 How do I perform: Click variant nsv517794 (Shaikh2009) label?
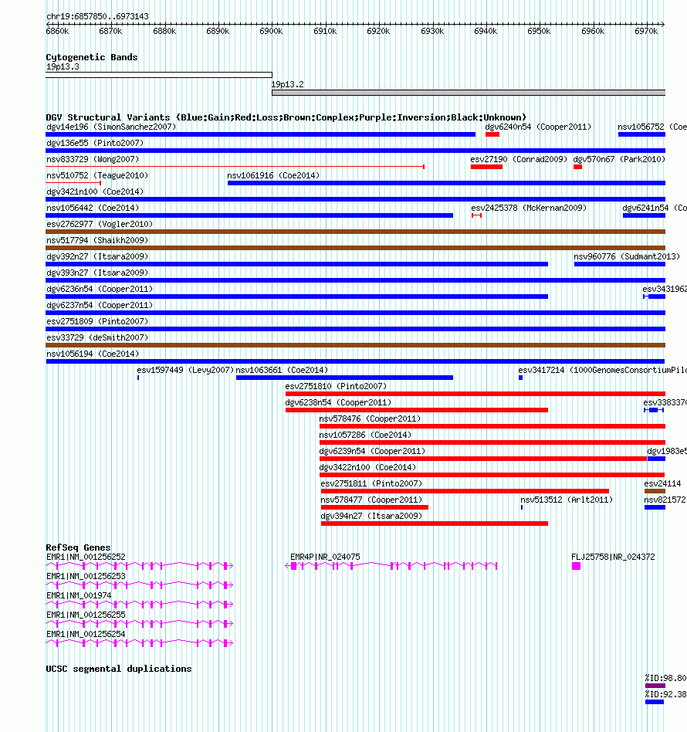coord(97,240)
